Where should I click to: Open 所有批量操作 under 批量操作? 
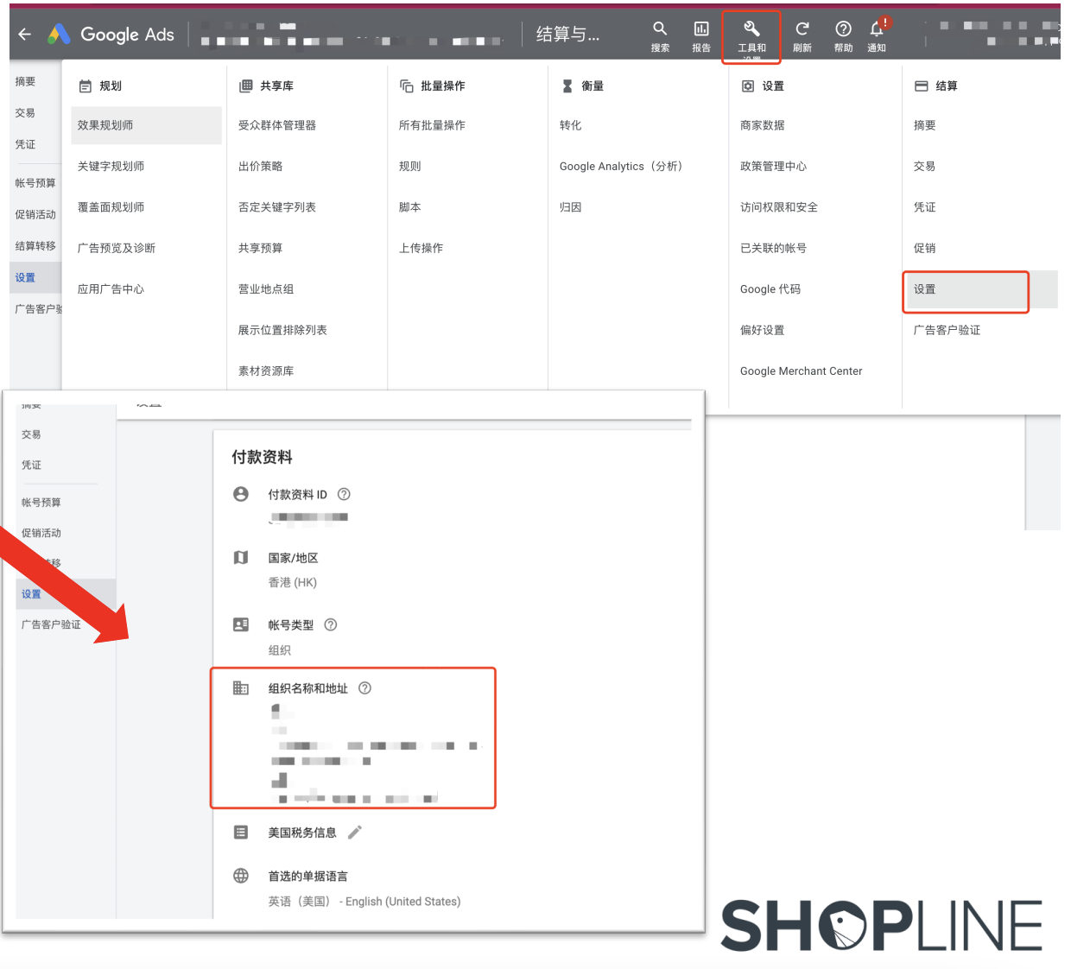click(432, 125)
